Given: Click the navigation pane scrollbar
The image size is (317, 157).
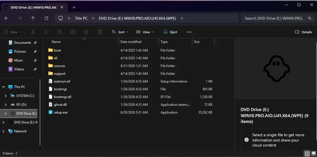Looking at the screenshot, I should pyautogui.click(x=40, y=112).
